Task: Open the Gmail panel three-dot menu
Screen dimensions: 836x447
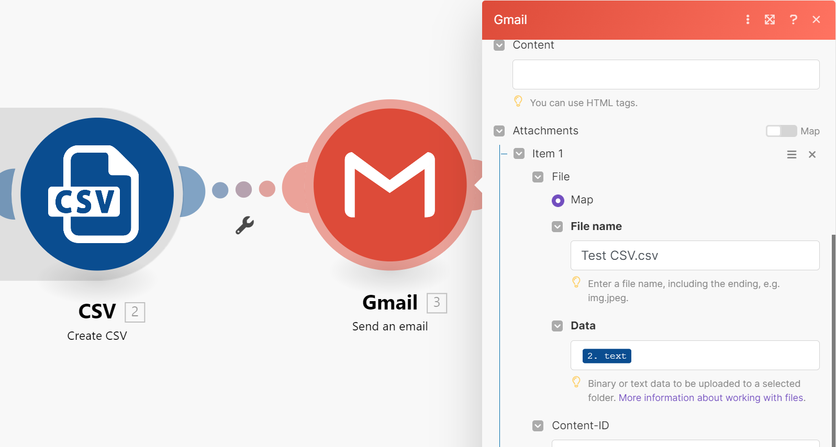Action: pyautogui.click(x=748, y=19)
